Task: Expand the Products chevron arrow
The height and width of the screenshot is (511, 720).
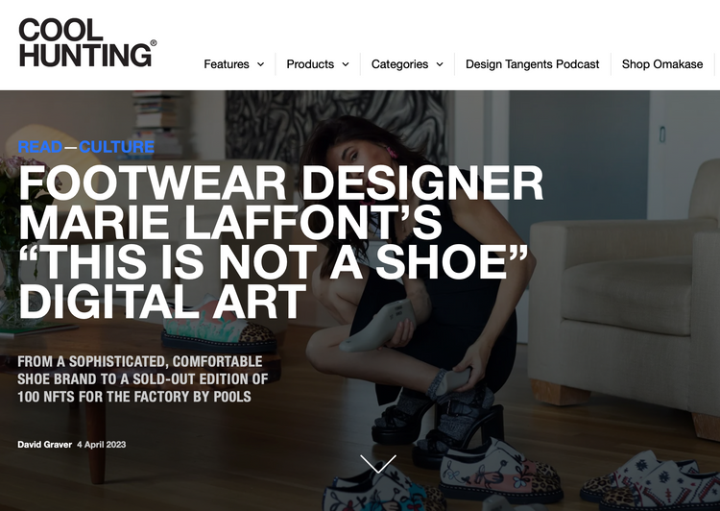Action: [x=346, y=64]
